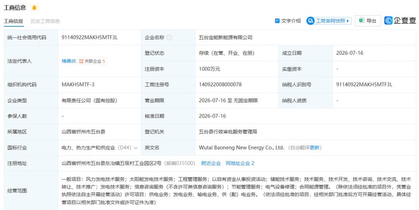
Task: Click the 营业期限 label cell
Action: click(168, 101)
